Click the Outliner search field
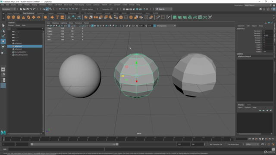 pyautogui.click(x=26, y=29)
